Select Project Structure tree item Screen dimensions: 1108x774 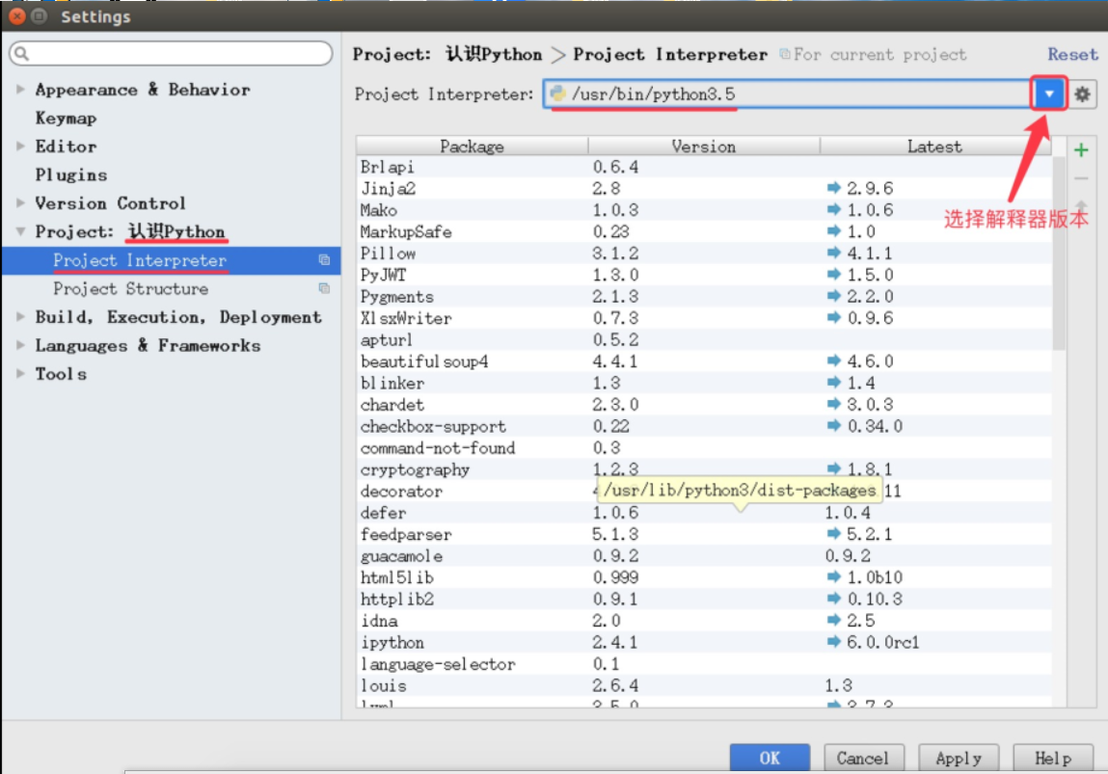tap(172, 289)
